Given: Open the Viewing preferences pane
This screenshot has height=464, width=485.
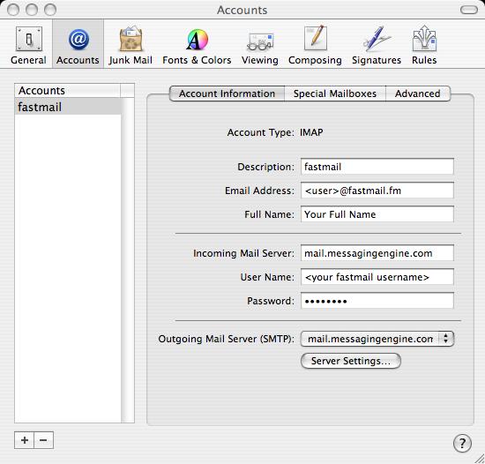Looking at the screenshot, I should (260, 45).
